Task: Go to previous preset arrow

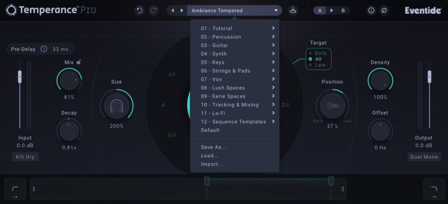Action: point(172,10)
